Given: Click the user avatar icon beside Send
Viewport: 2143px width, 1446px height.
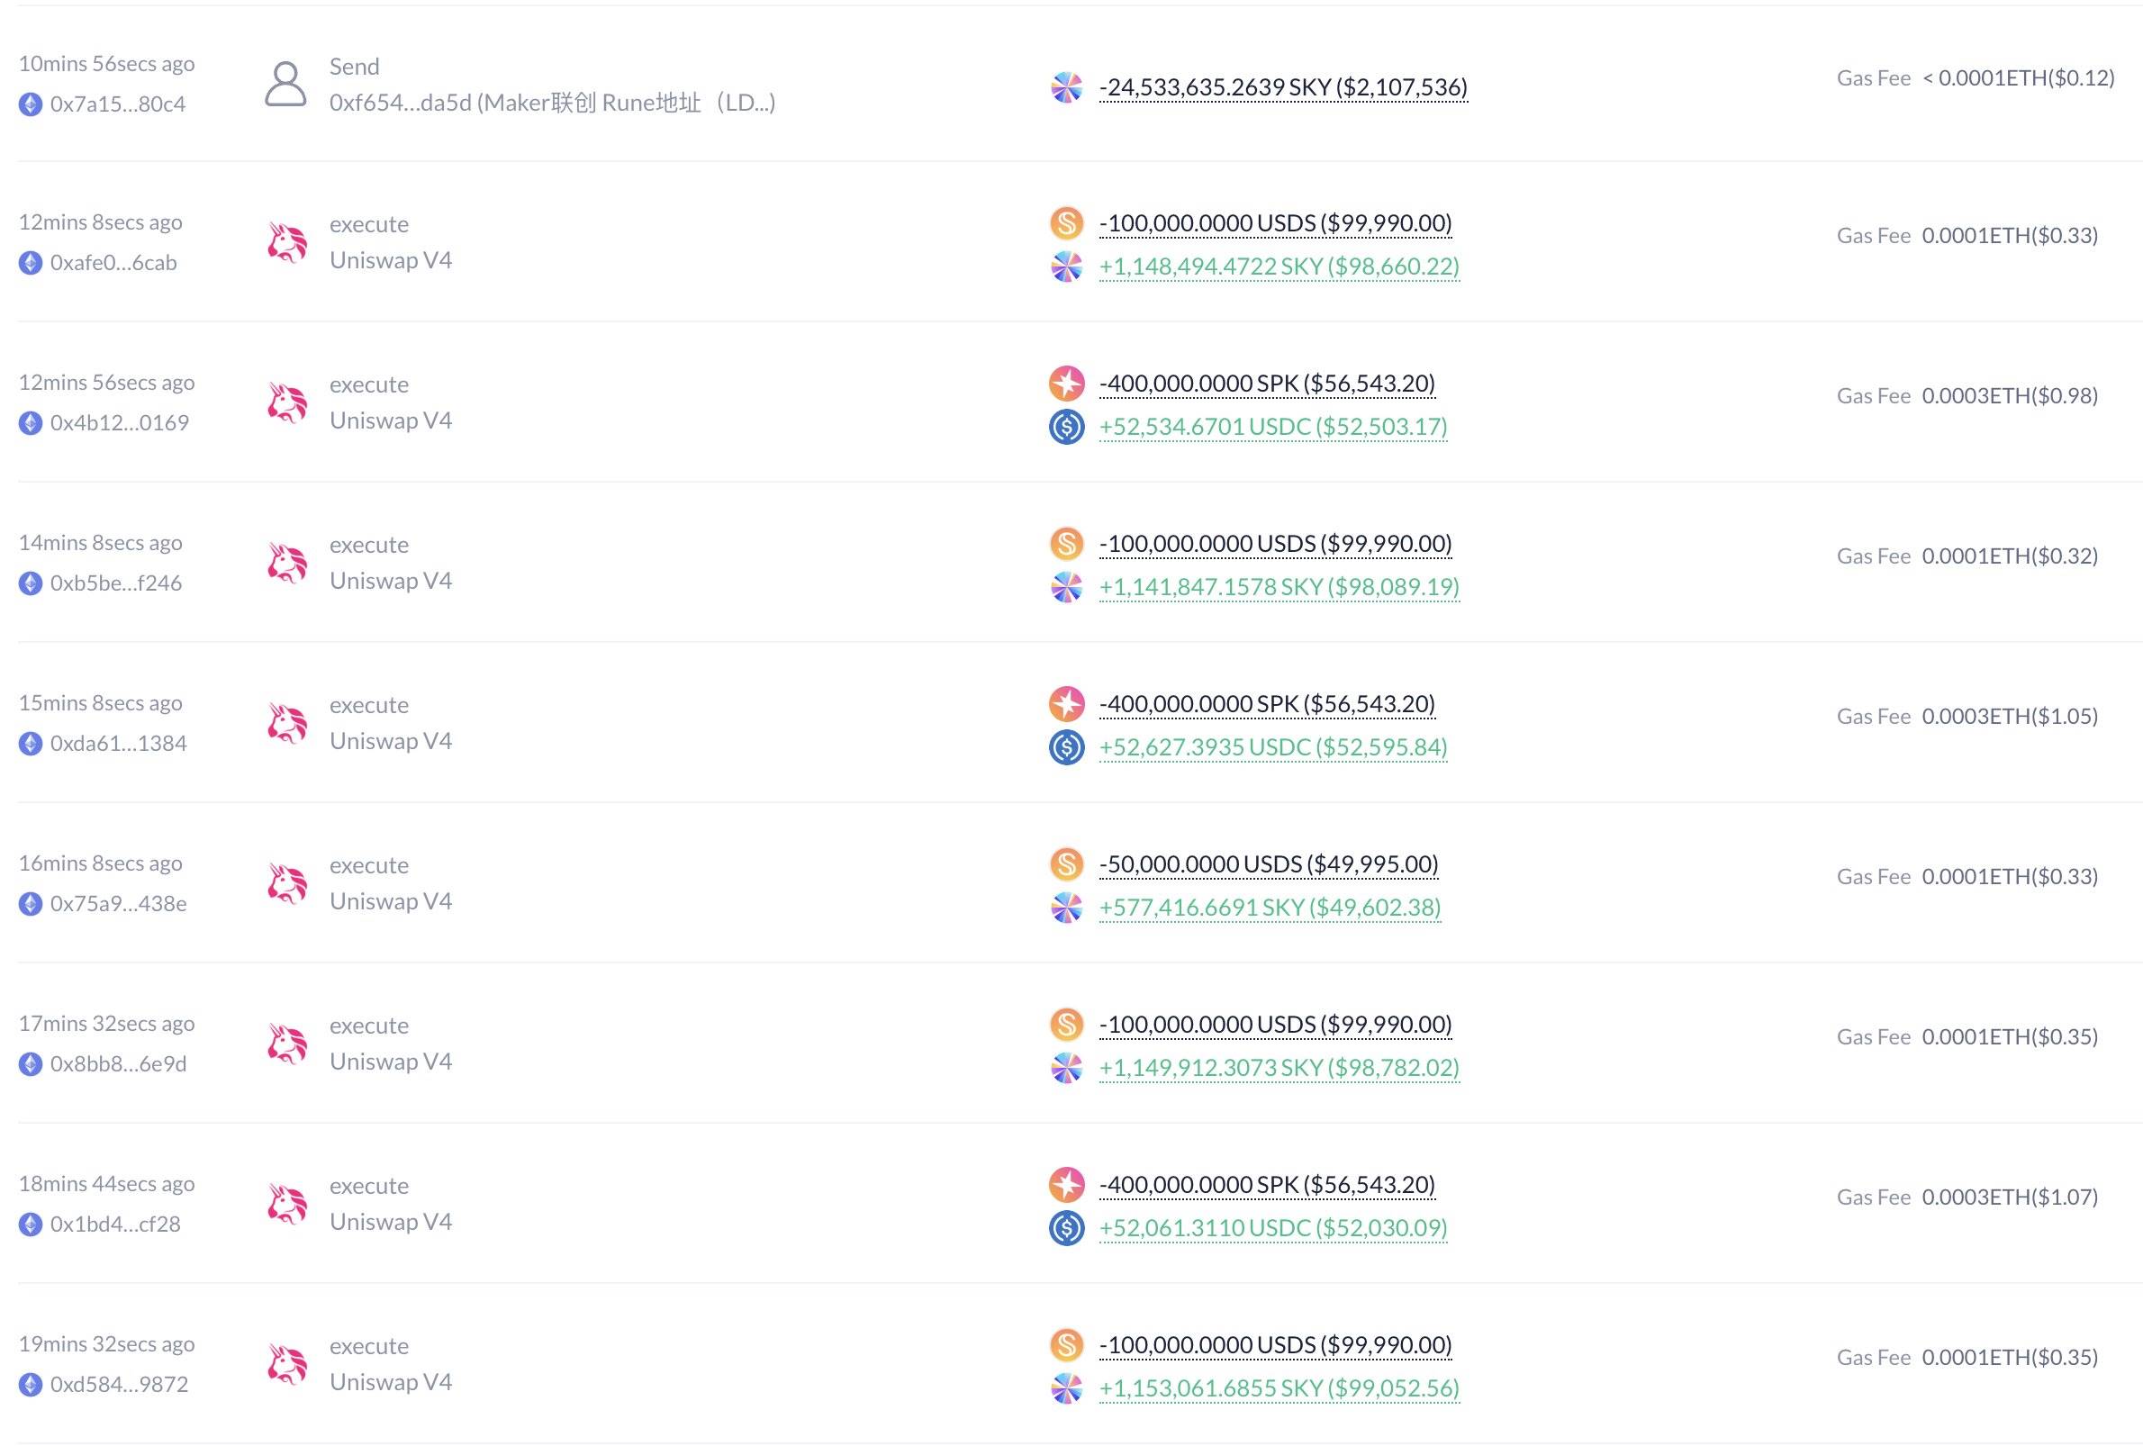Looking at the screenshot, I should (x=285, y=85).
